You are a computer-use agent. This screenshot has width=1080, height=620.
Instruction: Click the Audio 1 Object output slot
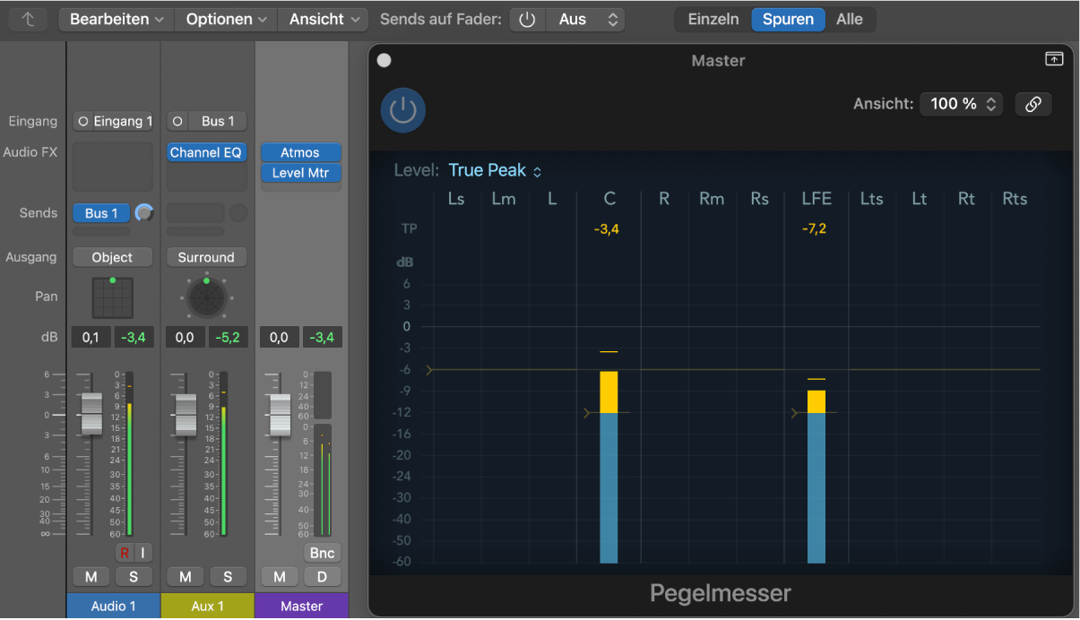tap(112, 257)
